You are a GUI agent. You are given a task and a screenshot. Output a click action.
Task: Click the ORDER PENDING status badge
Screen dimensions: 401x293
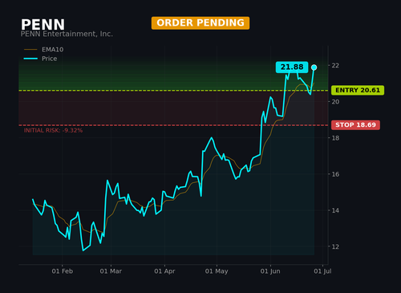(200, 23)
